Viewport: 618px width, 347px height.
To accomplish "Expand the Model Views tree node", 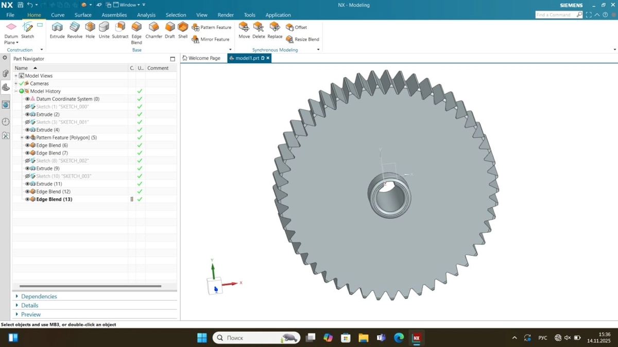I will (x=16, y=76).
